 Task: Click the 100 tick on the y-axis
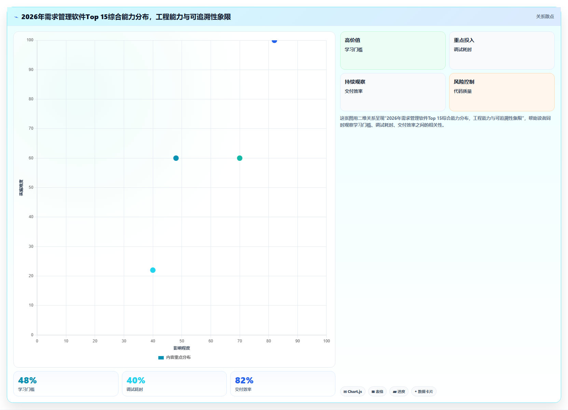[30, 40]
